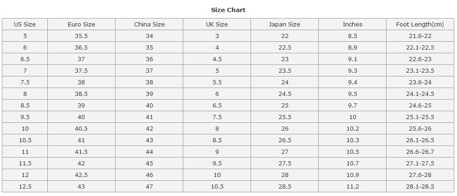
Task: Click the Size Chart title
Action: coord(228,10)
